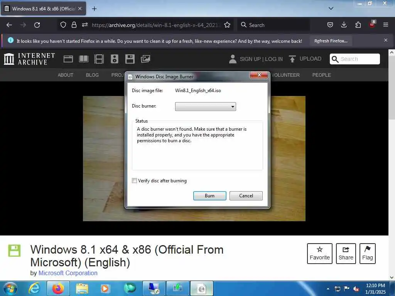395x296 pixels.
Task: Click the Share button
Action: [346, 254]
